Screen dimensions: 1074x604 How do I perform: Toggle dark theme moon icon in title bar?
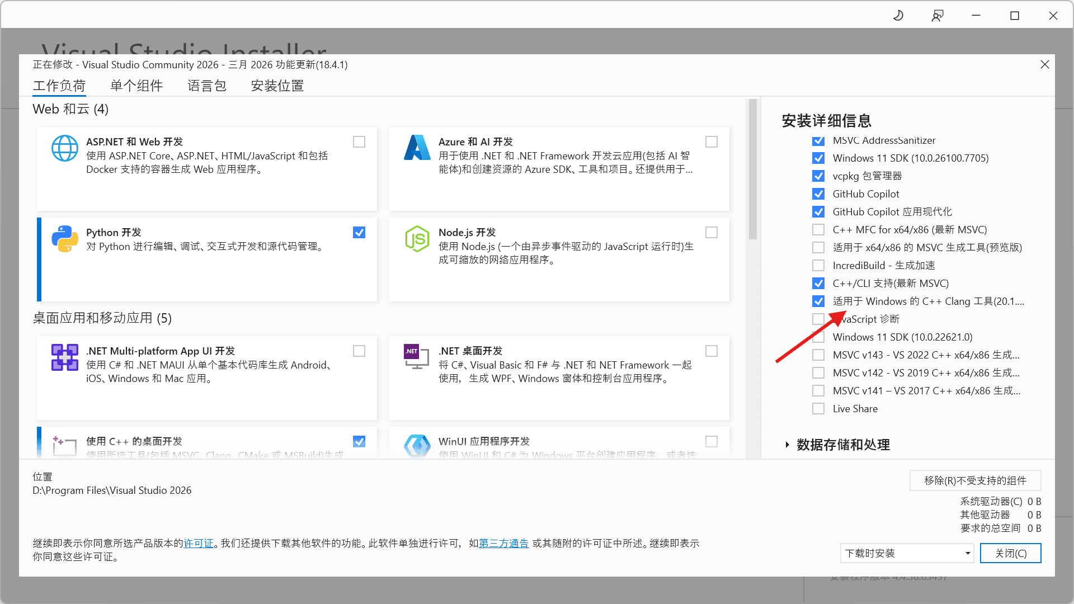tap(898, 16)
